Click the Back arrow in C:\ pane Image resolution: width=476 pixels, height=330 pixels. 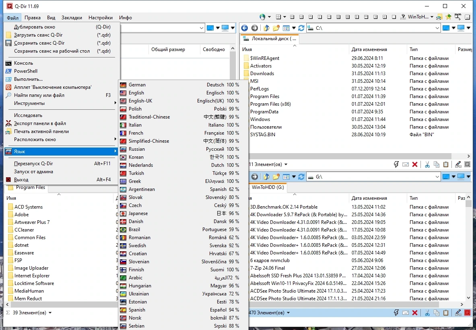(x=244, y=28)
